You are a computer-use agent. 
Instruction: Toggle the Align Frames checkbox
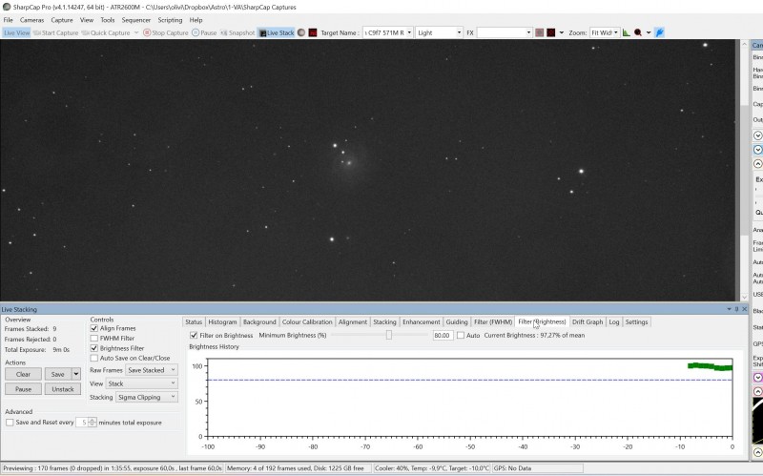point(93,328)
